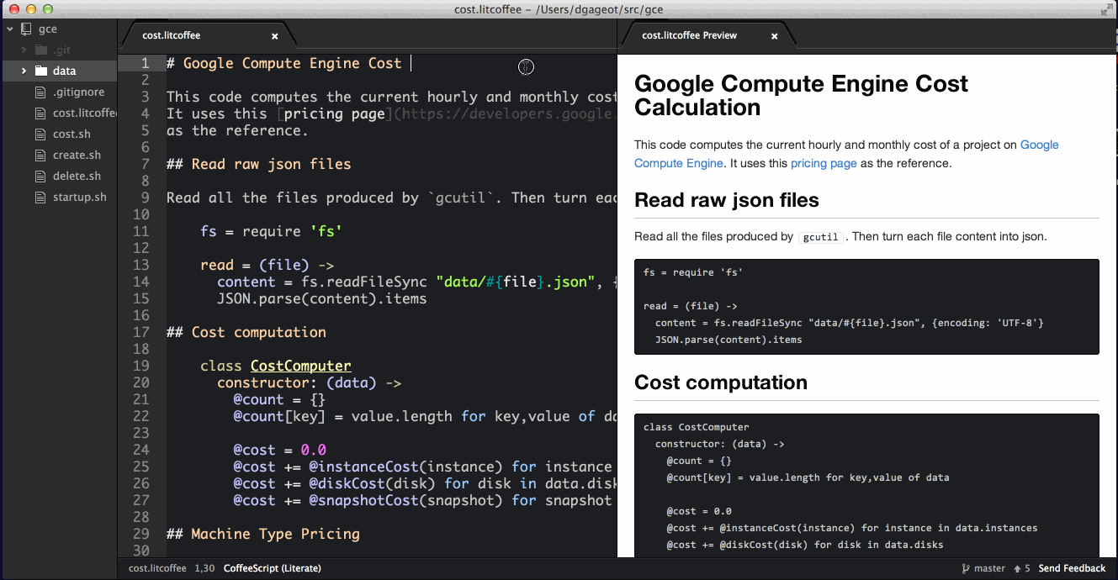Follow the Google Compute Engine link in preview
The width and height of the screenshot is (1118, 580).
click(x=846, y=154)
